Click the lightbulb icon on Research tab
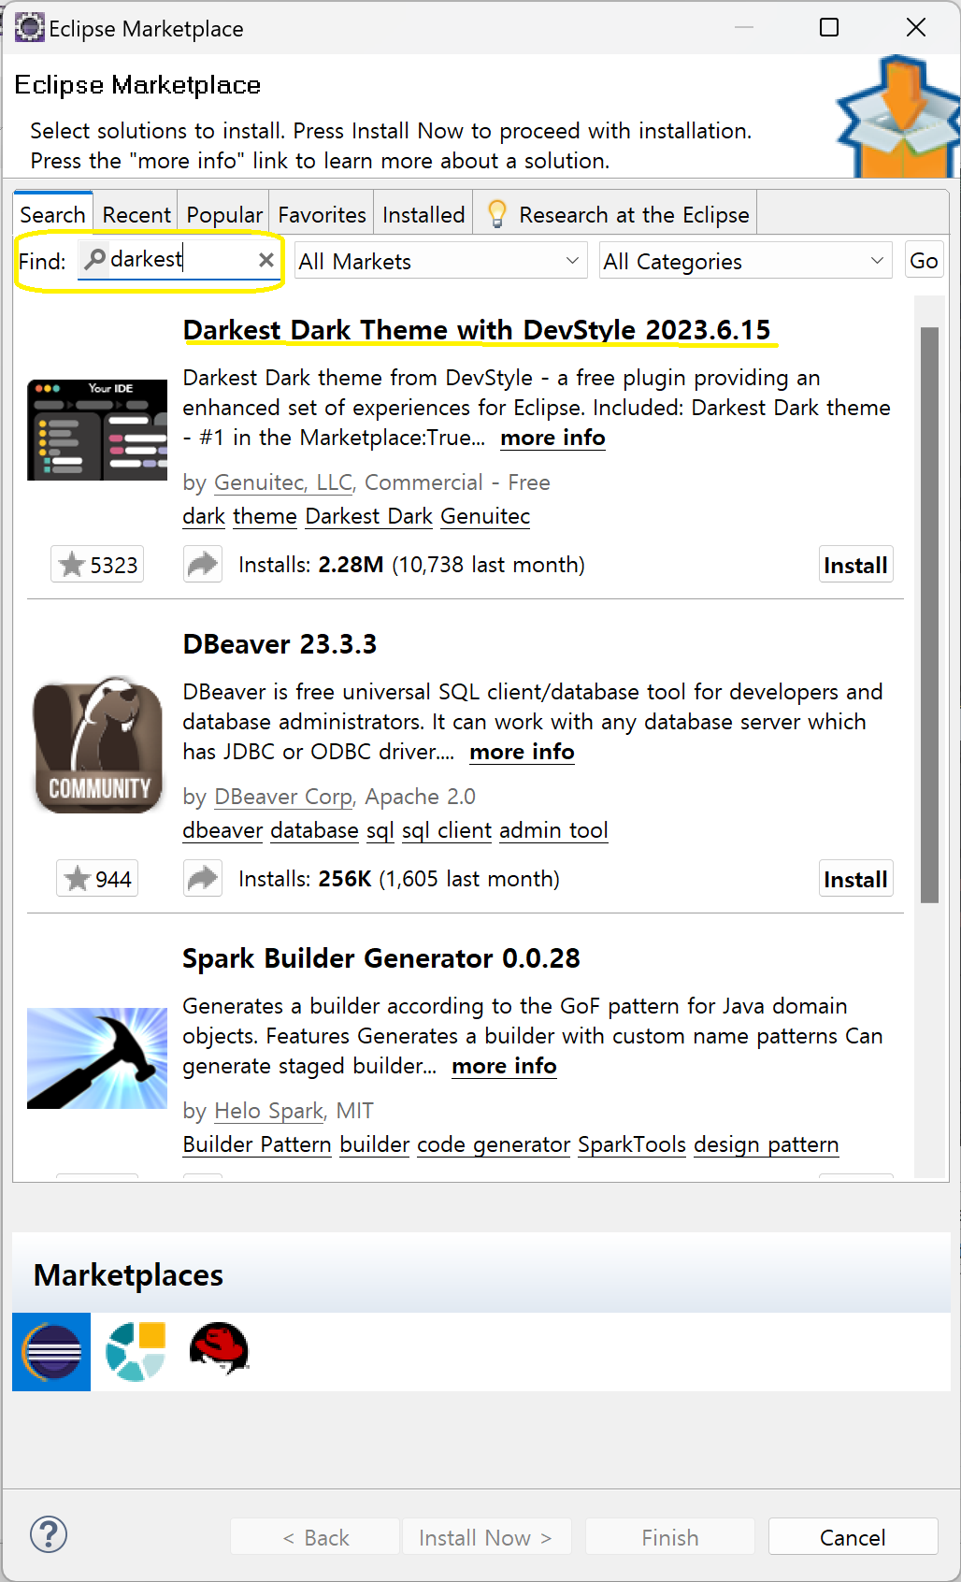Screen dimensions: 961x1582 tap(497, 214)
